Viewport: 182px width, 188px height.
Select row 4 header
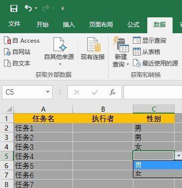tap(6, 147)
